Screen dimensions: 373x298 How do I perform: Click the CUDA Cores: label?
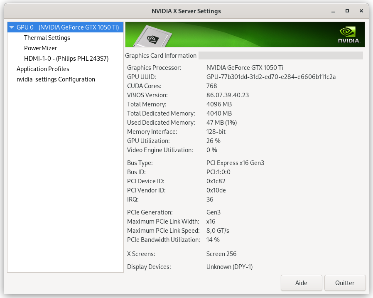point(144,86)
